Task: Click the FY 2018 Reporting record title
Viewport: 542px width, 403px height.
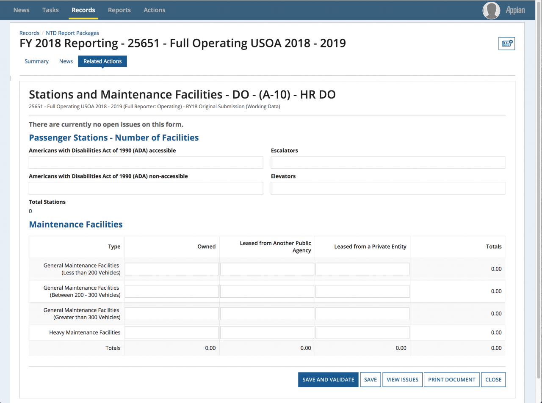Action: (x=183, y=43)
